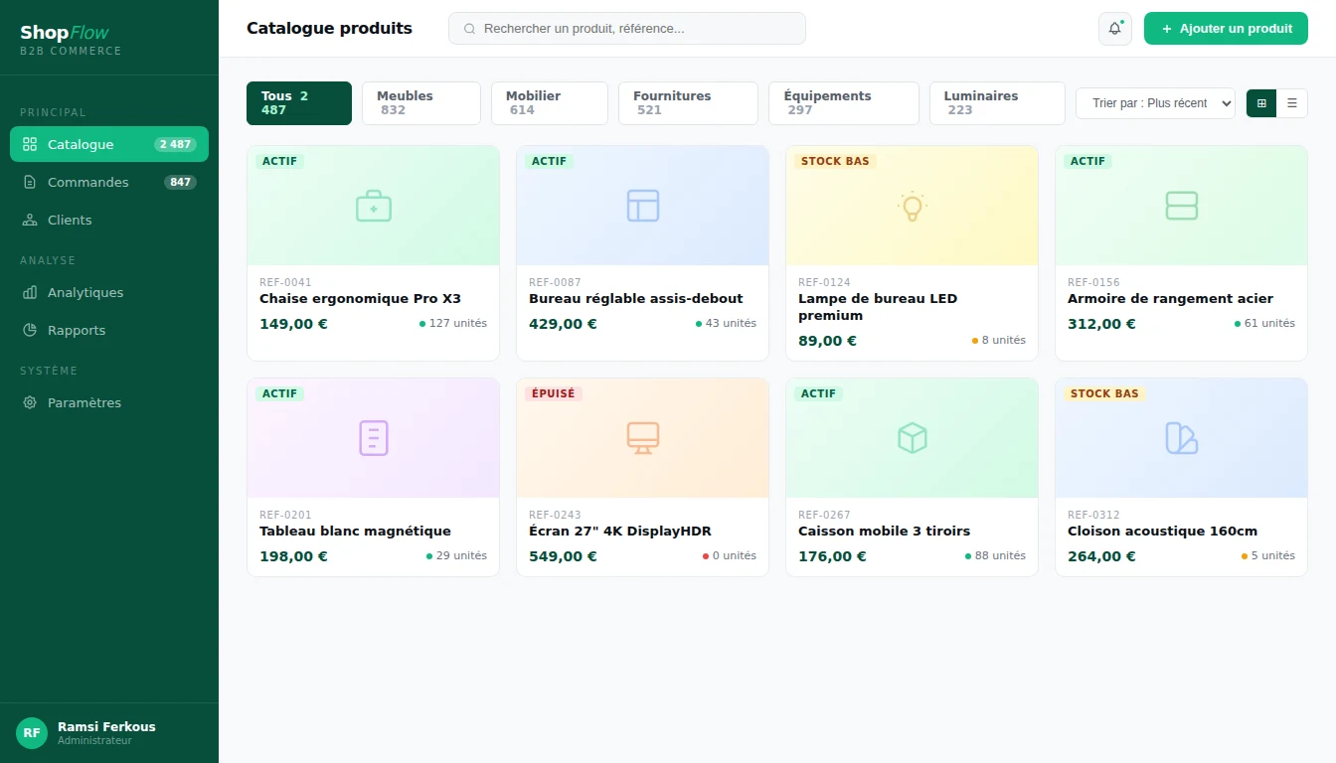Click STOCK BAS badge on Lampe card
1336x763 pixels.
(835, 161)
